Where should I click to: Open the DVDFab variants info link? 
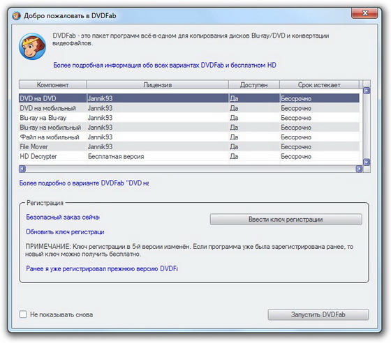point(165,66)
